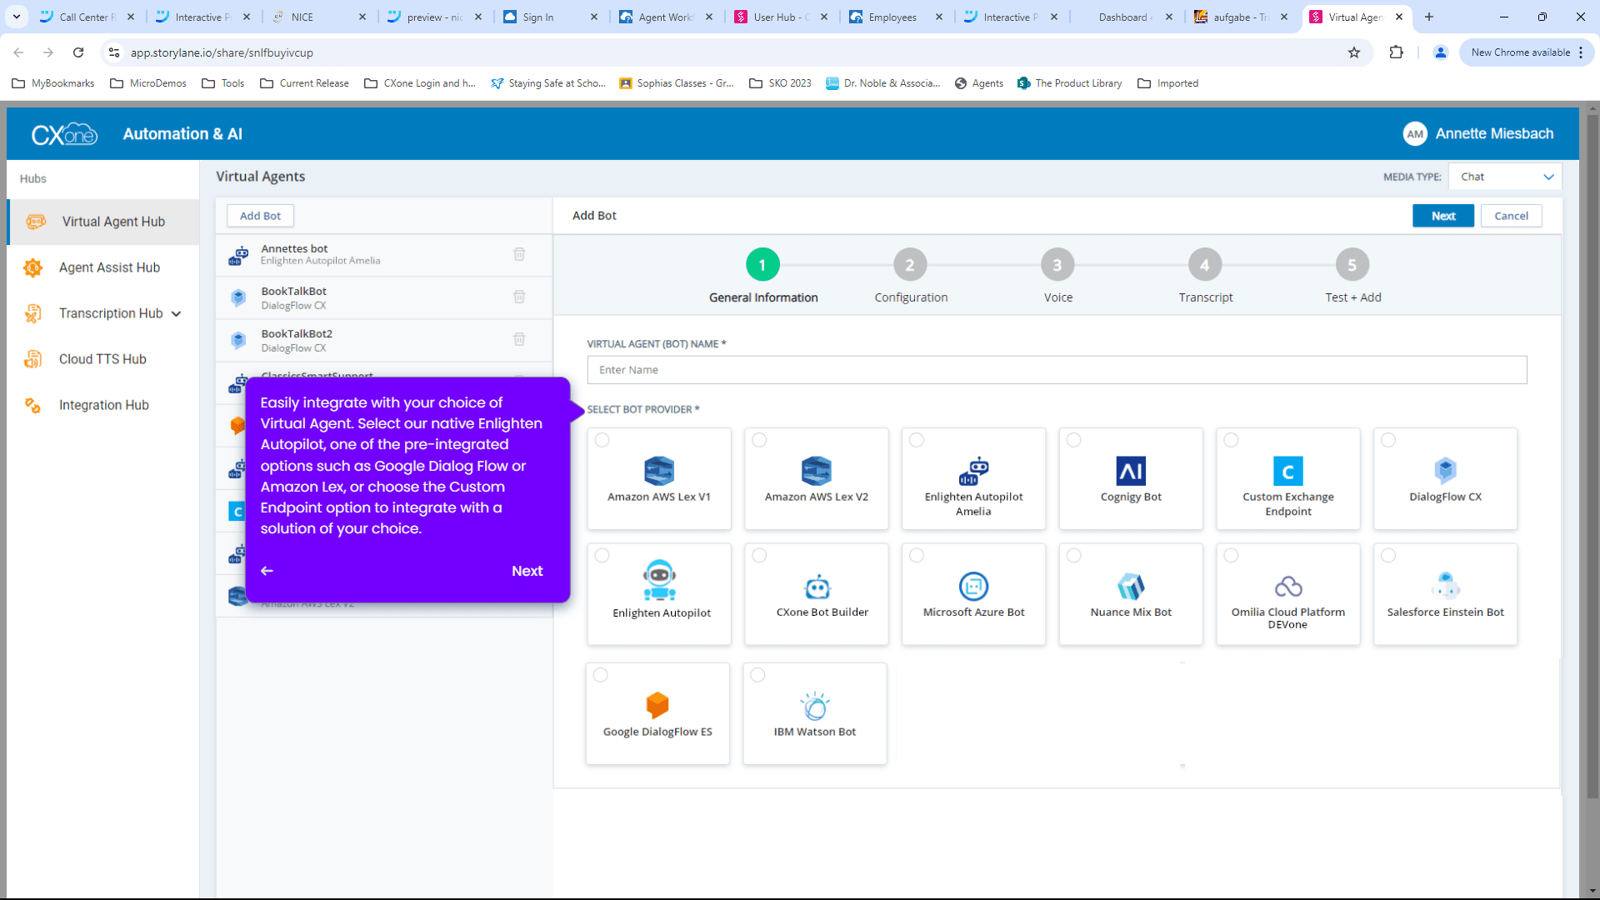
Task: Open the Chrome tab search dropdown
Action: pos(17,17)
